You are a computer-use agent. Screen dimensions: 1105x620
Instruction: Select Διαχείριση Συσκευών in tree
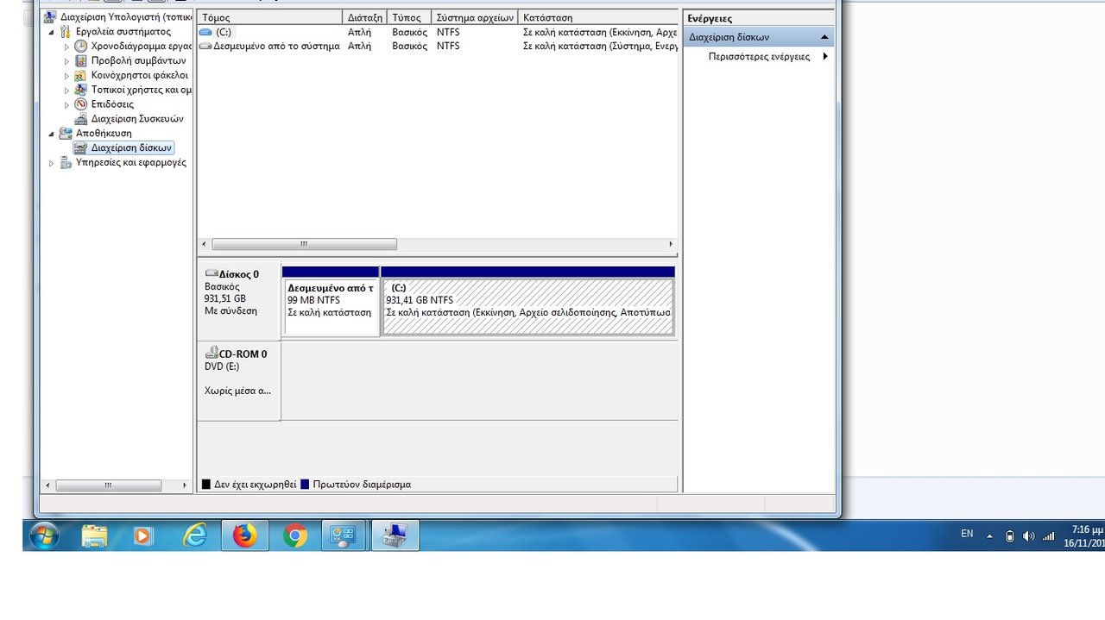click(x=136, y=119)
